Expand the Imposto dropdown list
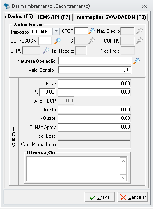This screenshot has height=209, width=153. 56,31
